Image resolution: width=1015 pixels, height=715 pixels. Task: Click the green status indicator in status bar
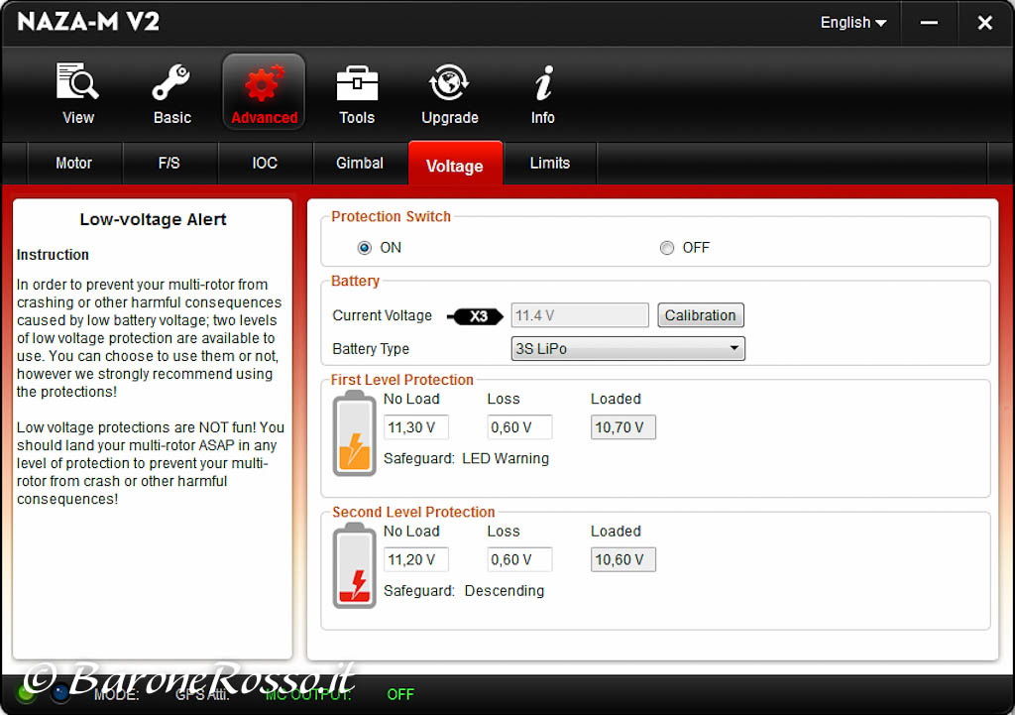click(x=25, y=693)
